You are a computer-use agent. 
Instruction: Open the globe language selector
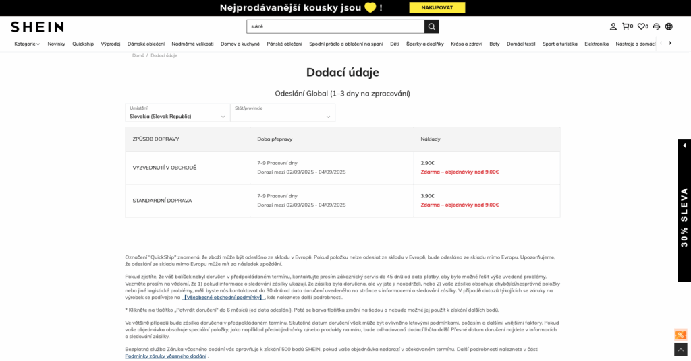tap(669, 26)
